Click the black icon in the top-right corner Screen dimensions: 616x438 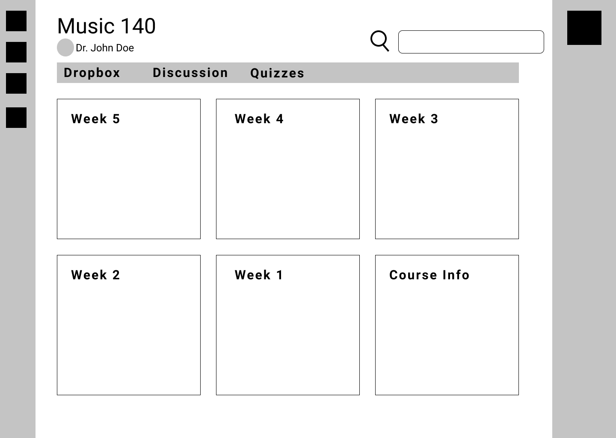pyautogui.click(x=584, y=29)
